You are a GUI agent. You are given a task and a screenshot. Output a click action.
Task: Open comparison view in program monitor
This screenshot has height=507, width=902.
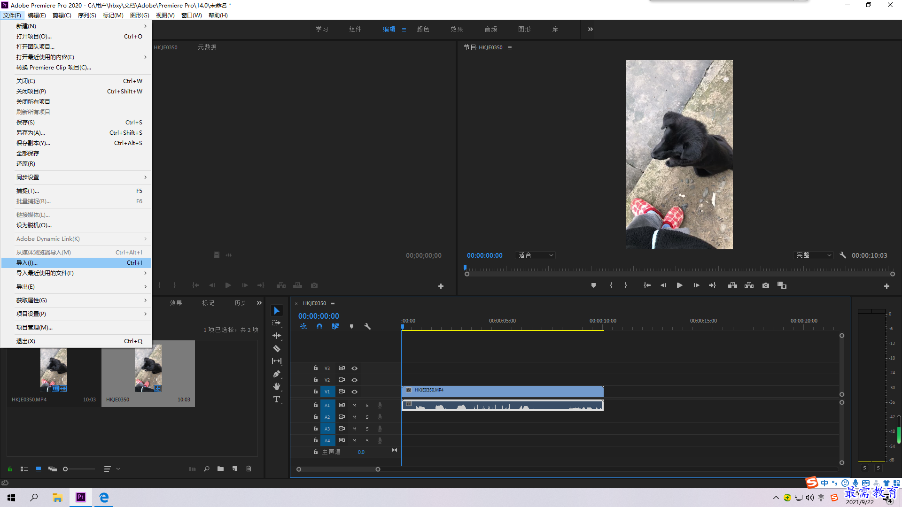tap(782, 285)
